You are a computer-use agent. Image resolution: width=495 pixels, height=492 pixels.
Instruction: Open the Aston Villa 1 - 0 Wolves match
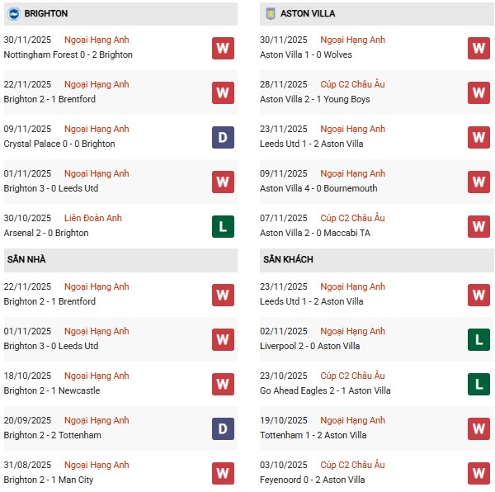305,54
